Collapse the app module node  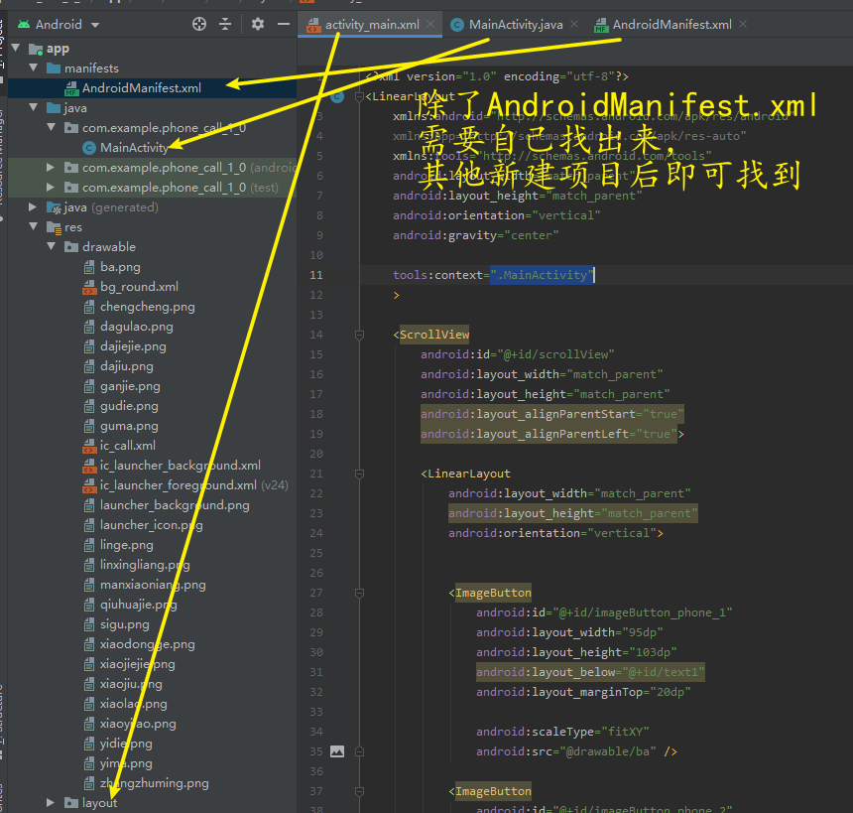(x=16, y=48)
